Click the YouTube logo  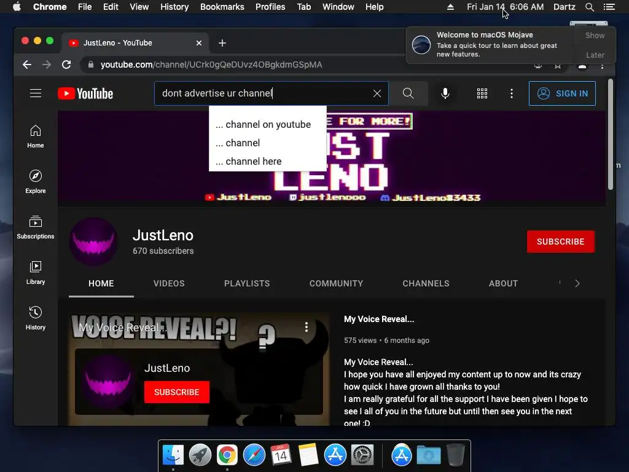tap(85, 93)
